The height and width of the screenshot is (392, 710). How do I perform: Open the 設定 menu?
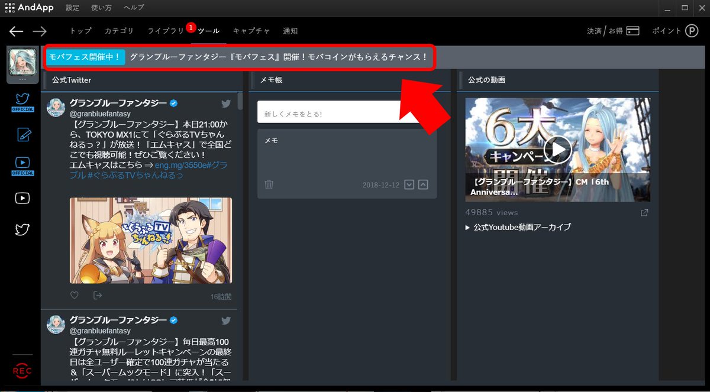[x=73, y=8]
